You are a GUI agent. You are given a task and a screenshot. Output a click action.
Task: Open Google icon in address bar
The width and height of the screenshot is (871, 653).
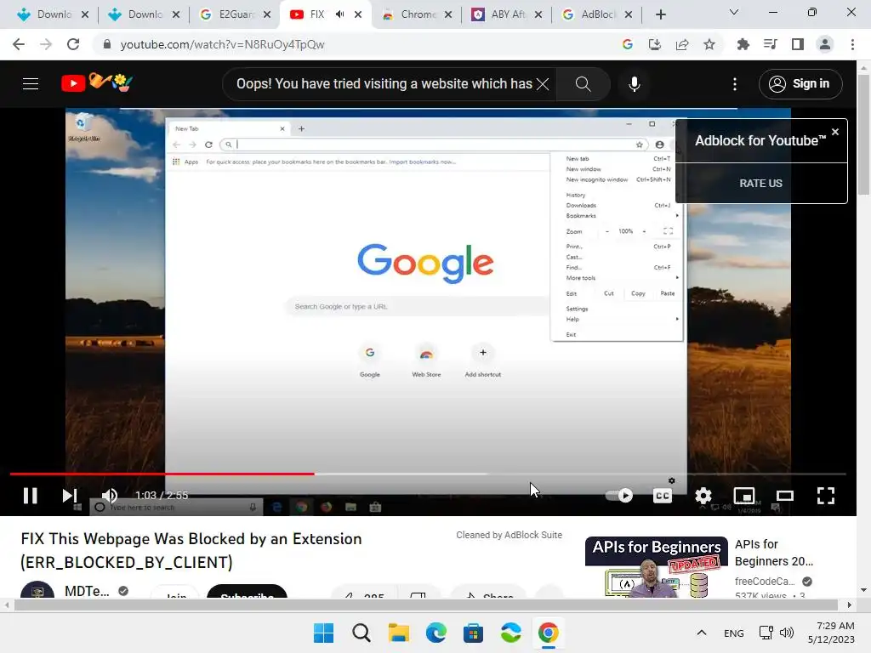[627, 44]
